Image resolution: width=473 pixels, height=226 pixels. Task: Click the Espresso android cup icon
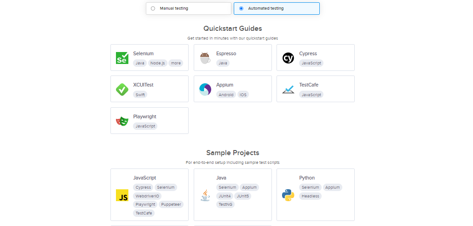tap(205, 58)
